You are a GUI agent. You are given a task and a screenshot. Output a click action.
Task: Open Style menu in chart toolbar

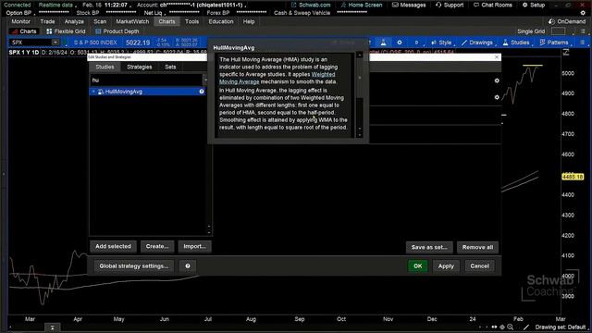[x=441, y=43]
